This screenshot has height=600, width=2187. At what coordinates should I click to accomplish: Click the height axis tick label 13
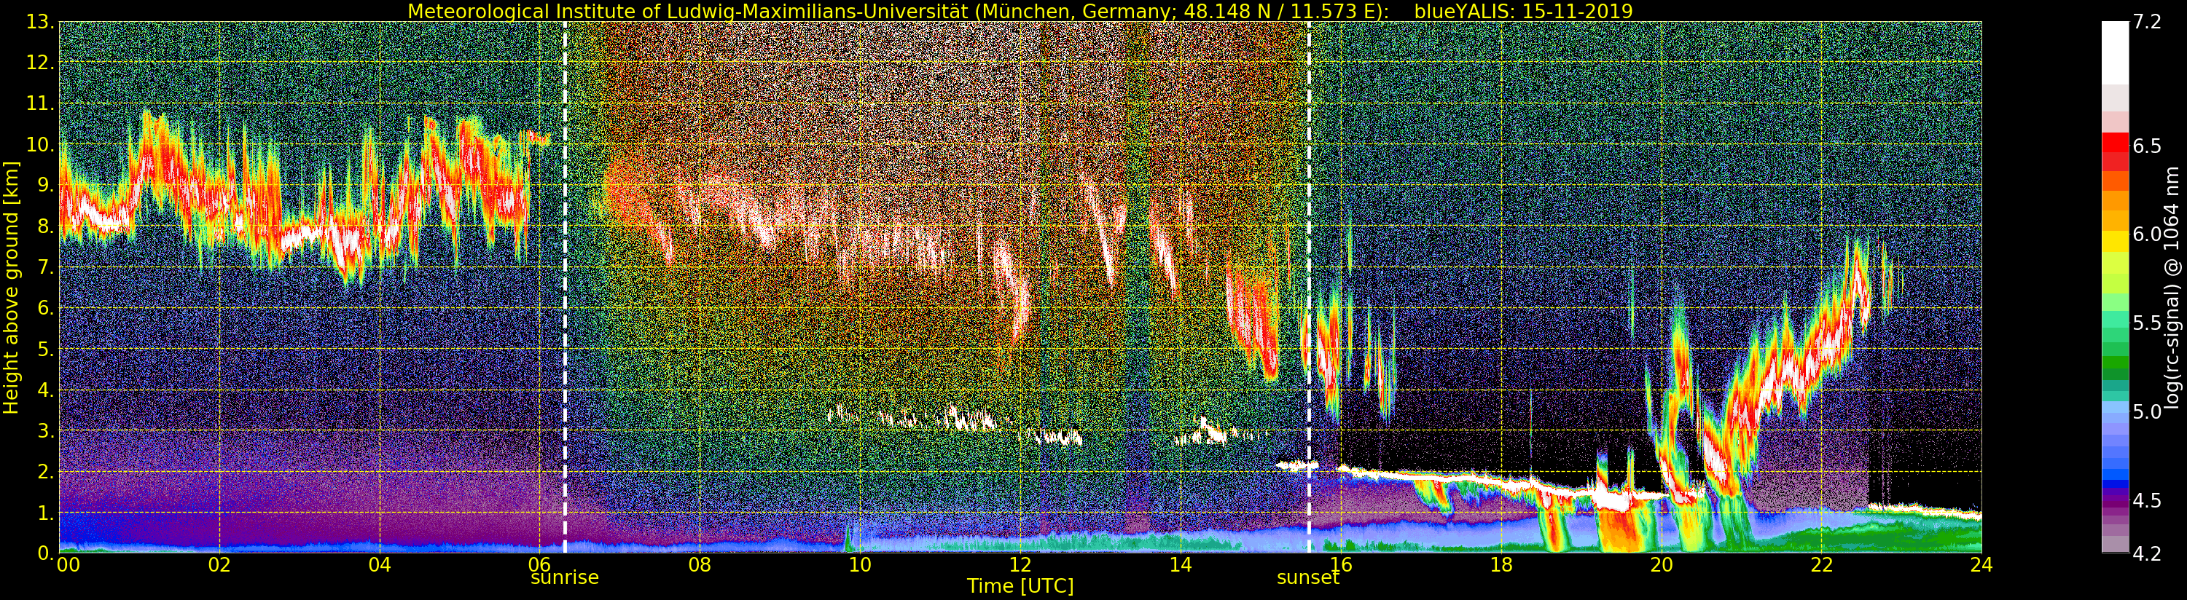click(39, 23)
